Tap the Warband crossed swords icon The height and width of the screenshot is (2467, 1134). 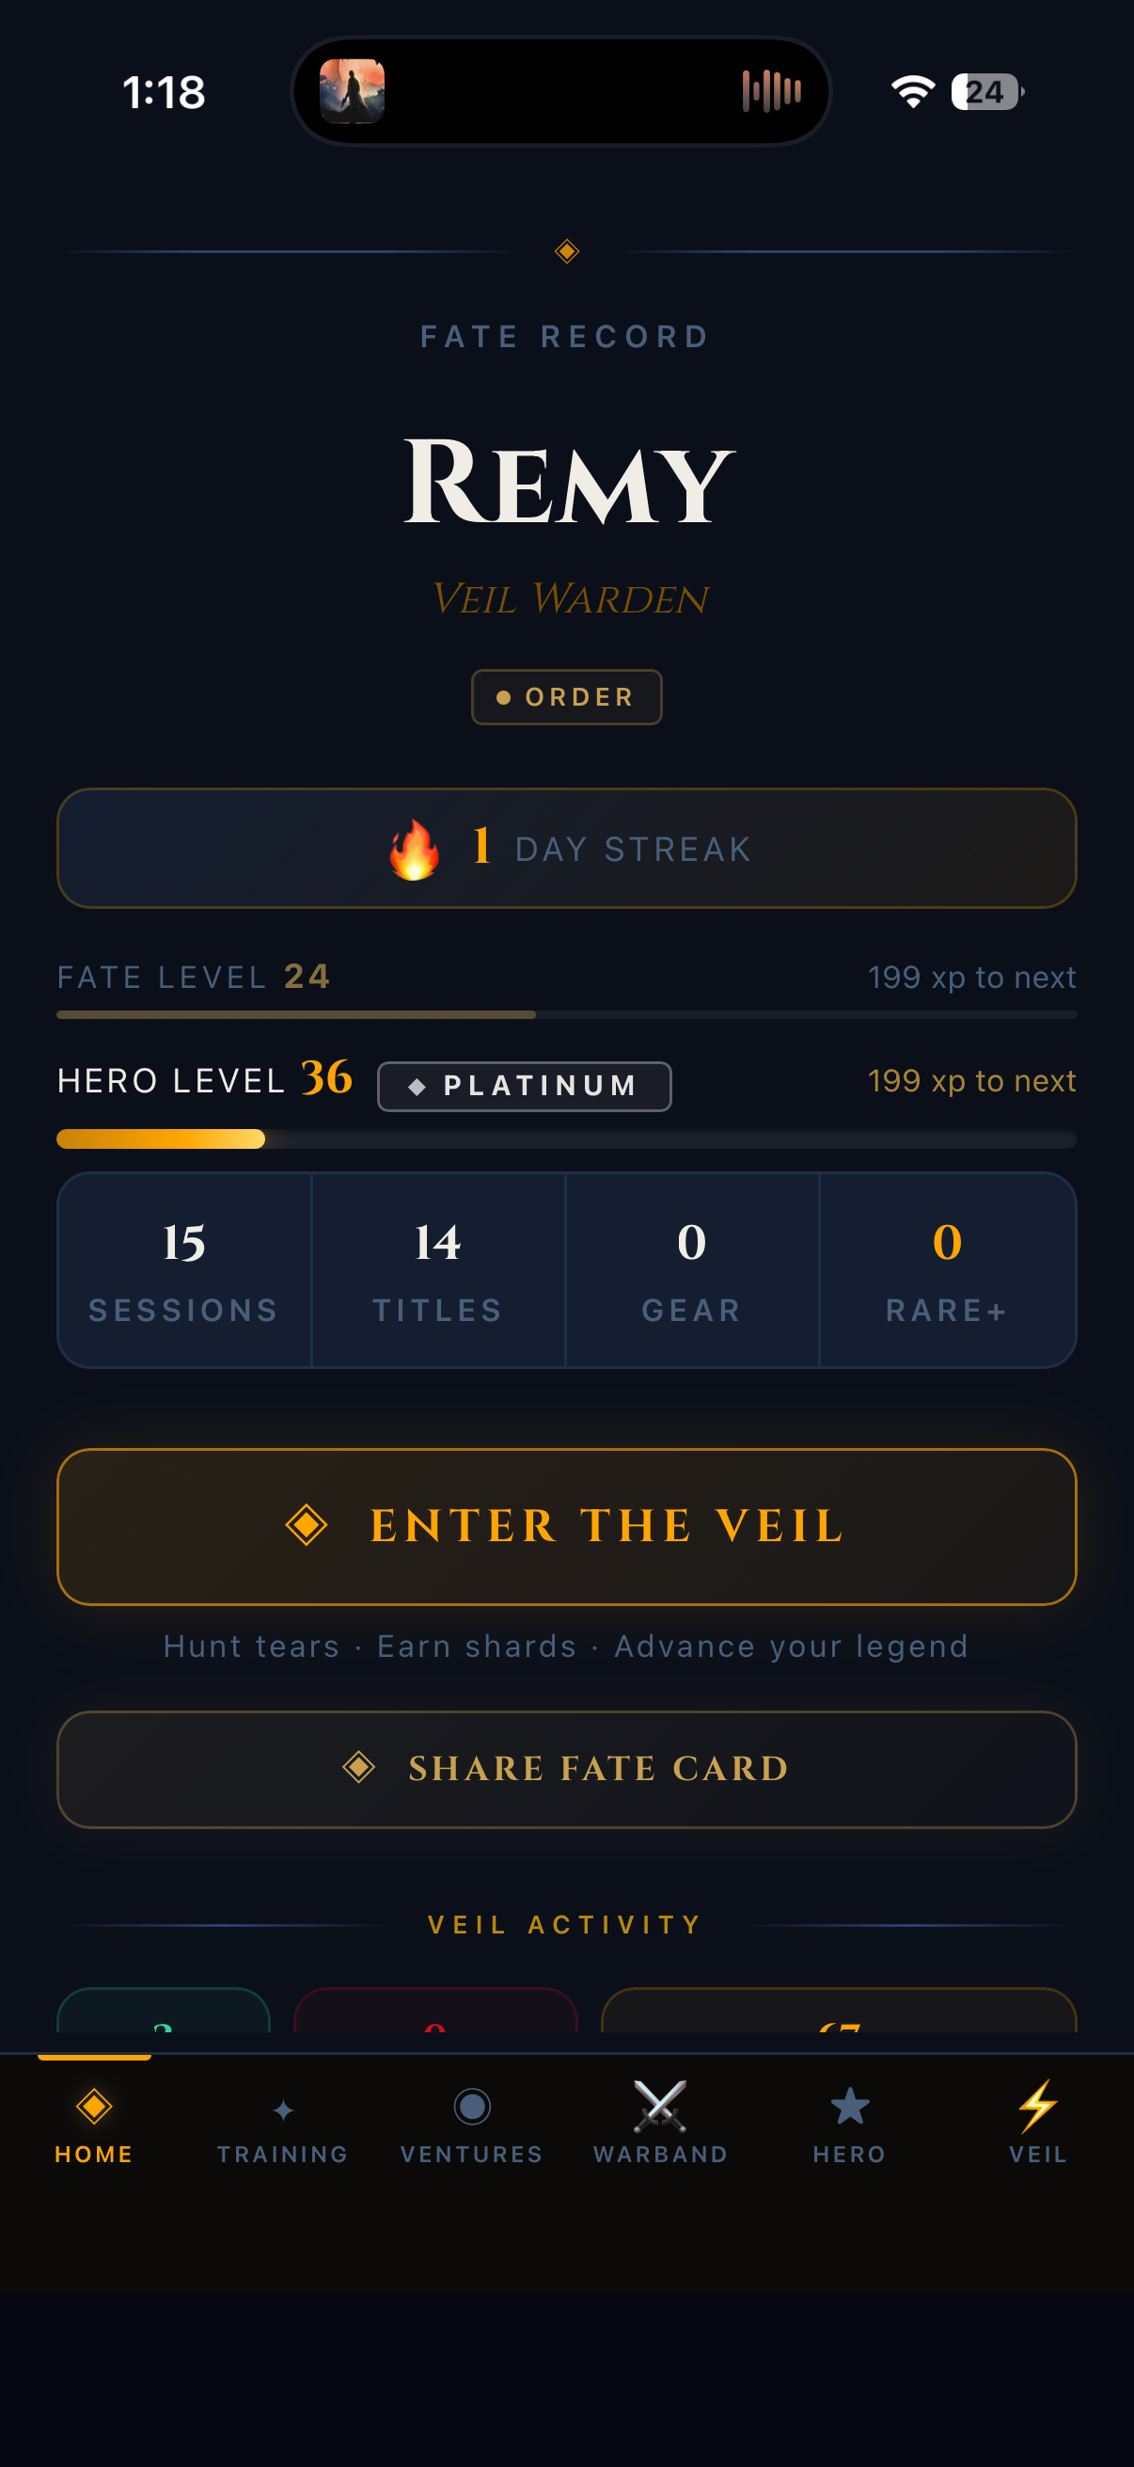[661, 2106]
